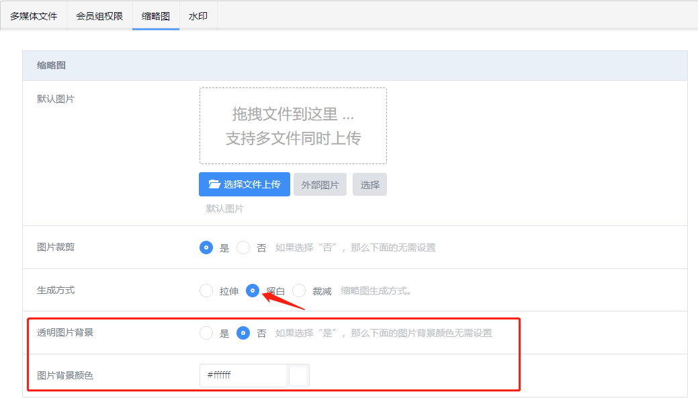Switch to the 多媒体文件 tab
Screen dimensions: 698x417
(34, 16)
